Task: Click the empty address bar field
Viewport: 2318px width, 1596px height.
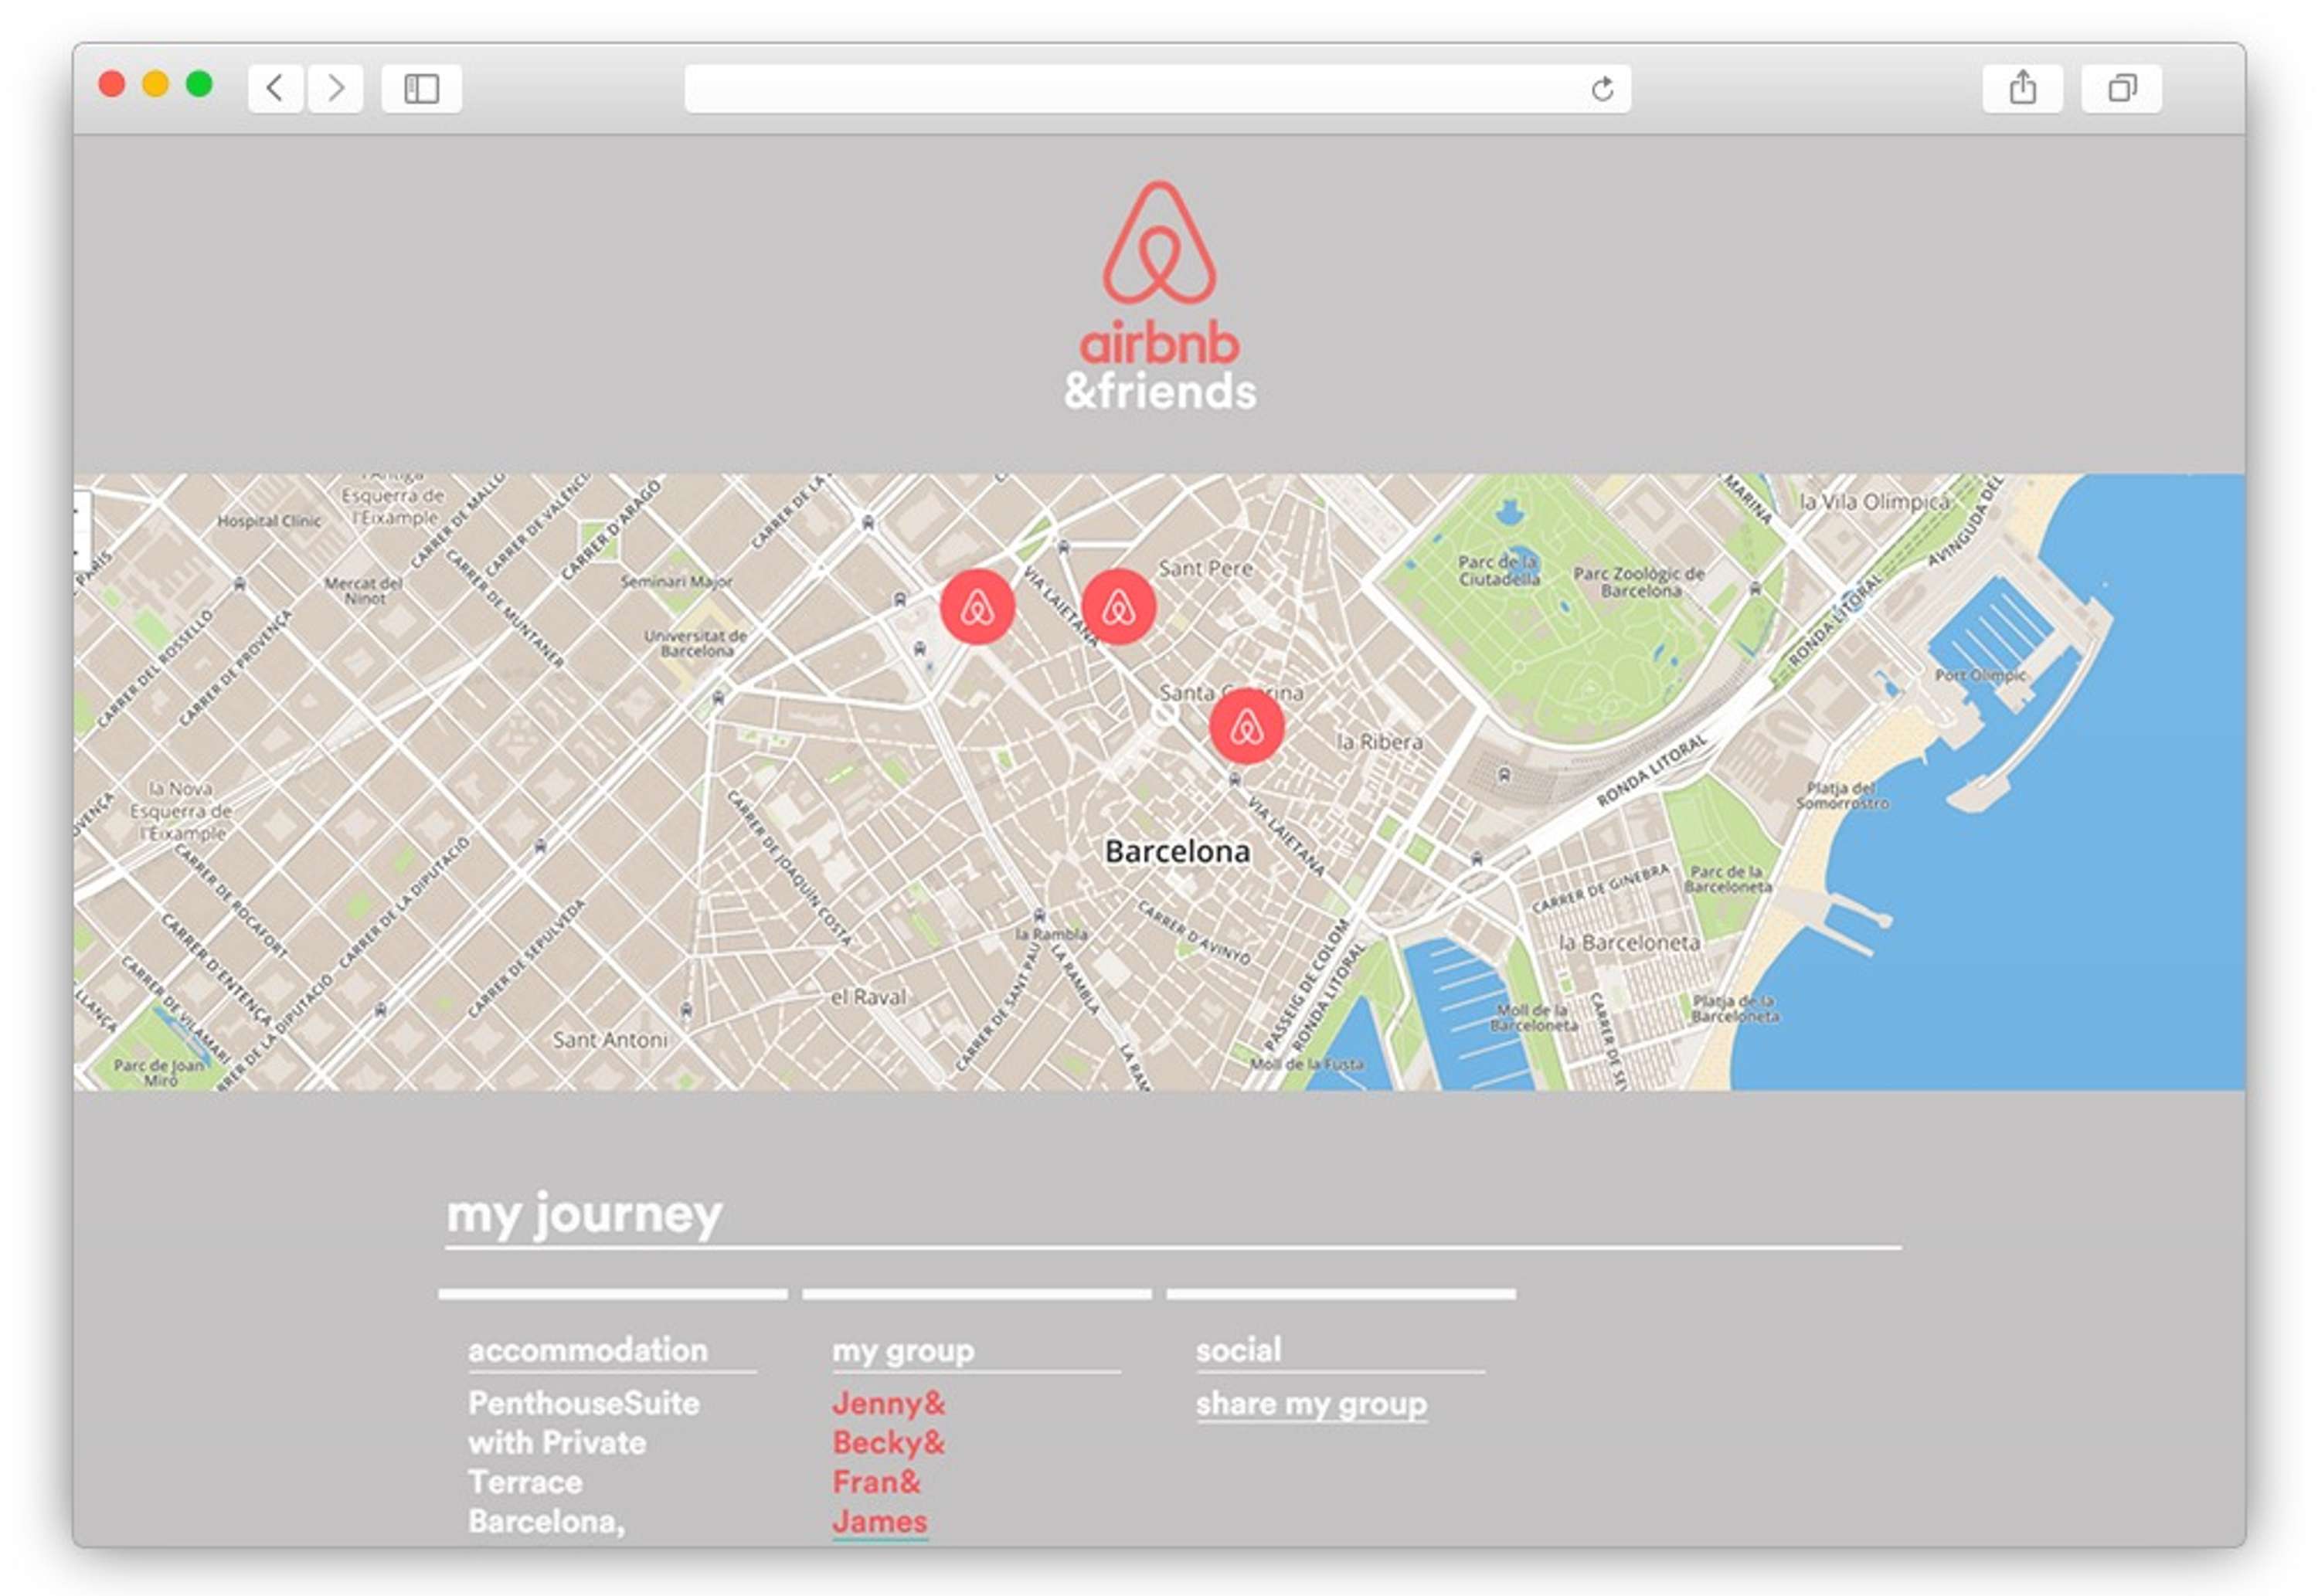Action: [1157, 88]
